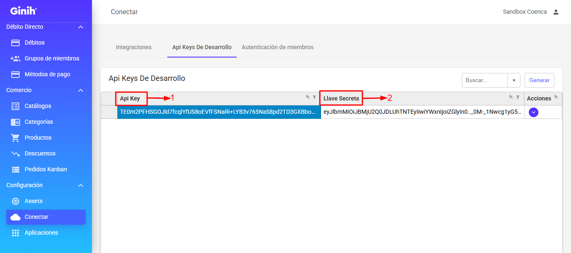Click the Conectar cloud icon
Screen dimensions: 571x253
click(x=15, y=217)
